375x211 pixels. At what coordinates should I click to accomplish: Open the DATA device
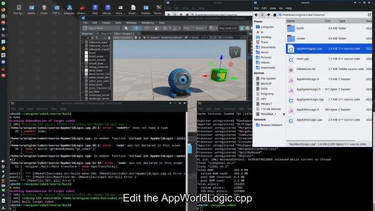click(x=262, y=89)
